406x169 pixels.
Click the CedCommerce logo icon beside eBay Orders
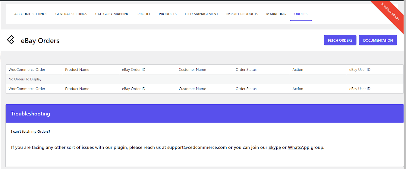click(x=11, y=40)
